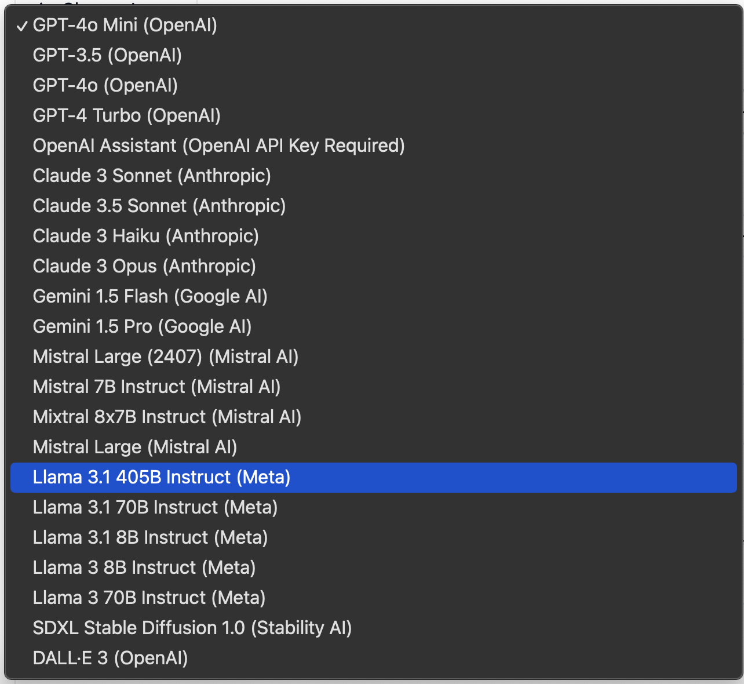744x684 pixels.
Task: Choose Mistral Large (2407) option
Action: click(x=165, y=357)
